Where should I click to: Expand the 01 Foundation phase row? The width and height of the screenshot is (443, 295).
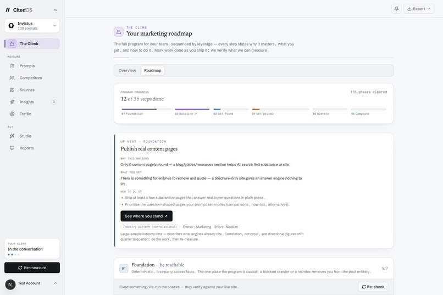253,268
